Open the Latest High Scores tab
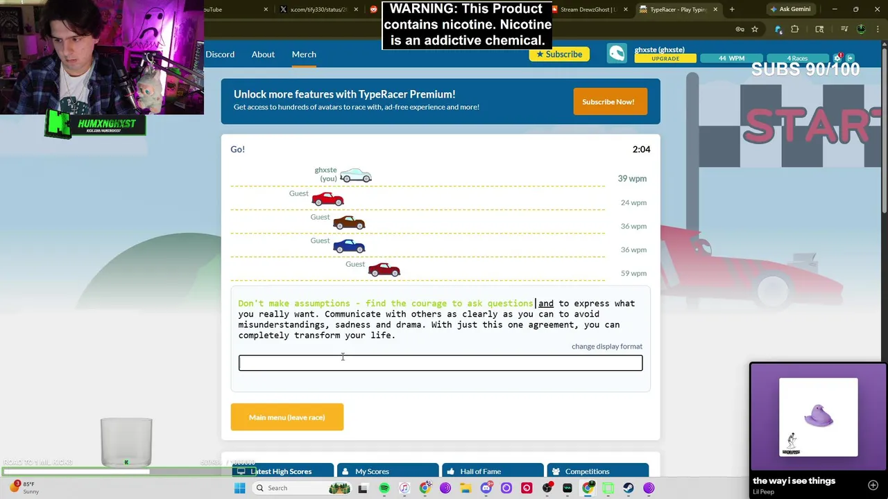 283,471
